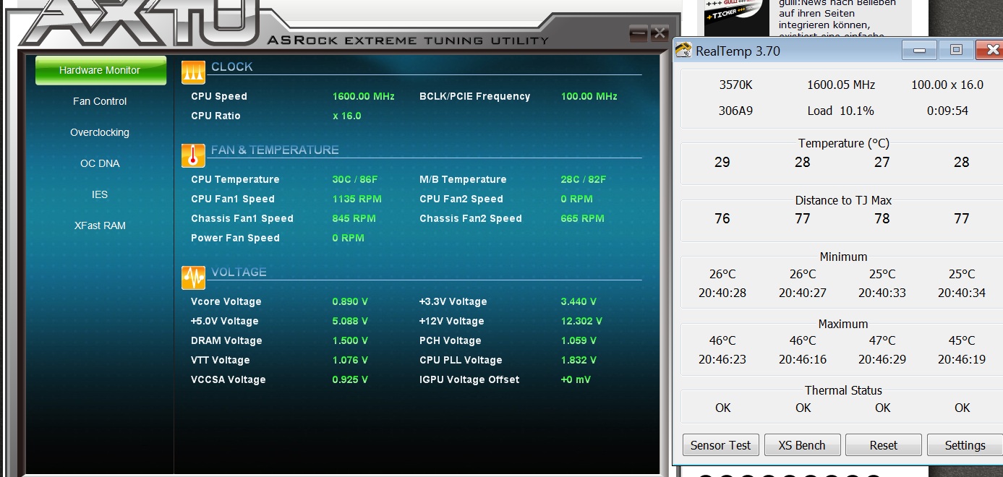
Task: Maximize the RealTemp window
Action: coord(956,51)
